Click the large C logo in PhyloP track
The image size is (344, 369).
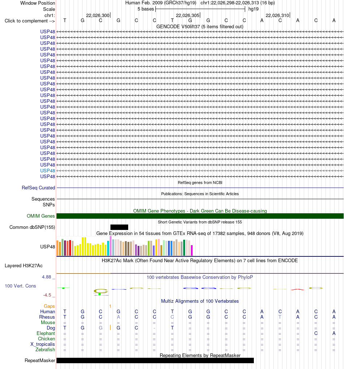(x=100, y=291)
